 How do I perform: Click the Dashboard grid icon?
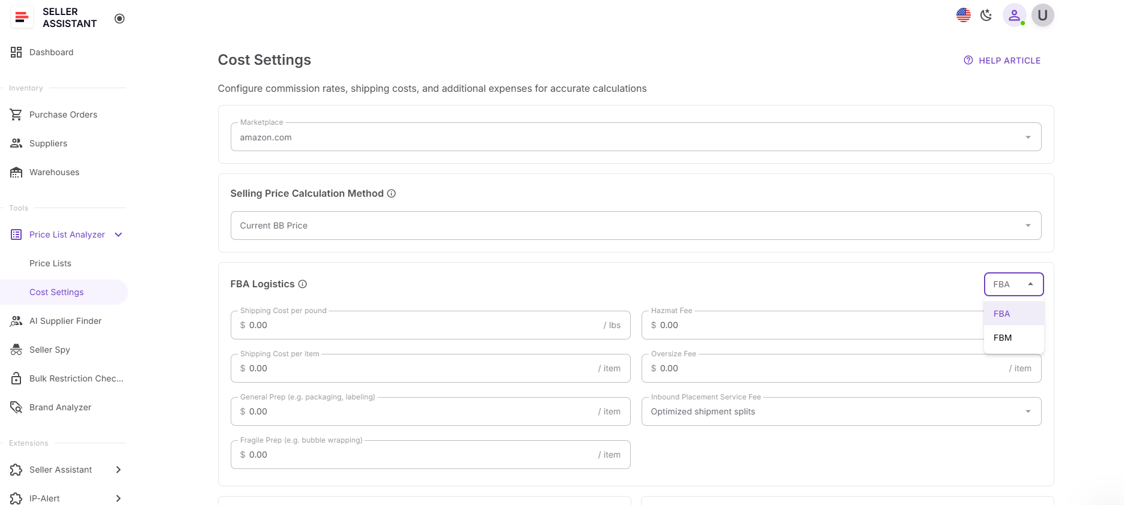coord(16,52)
